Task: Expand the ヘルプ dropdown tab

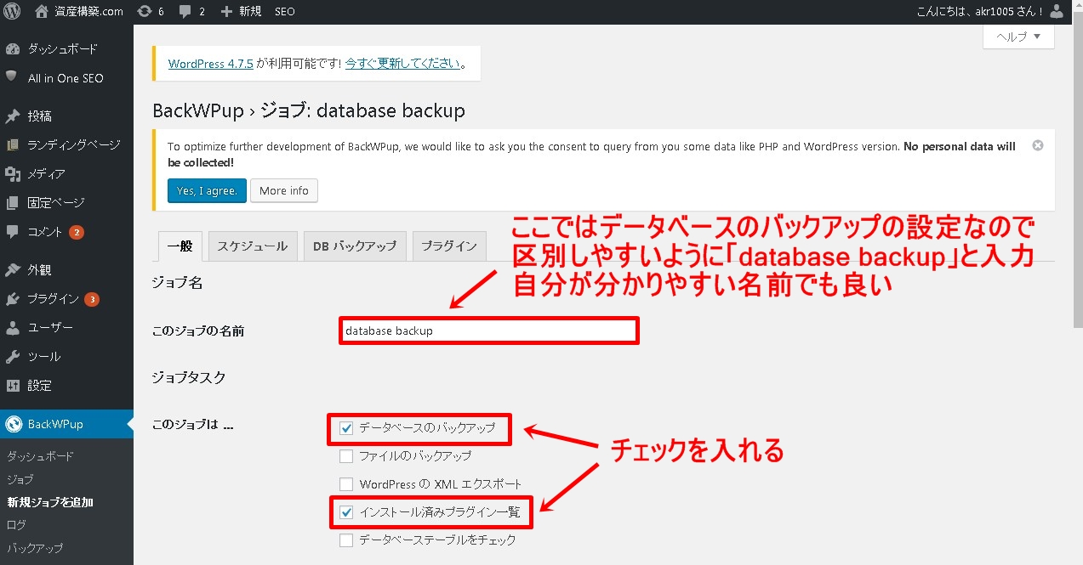Action: tap(1018, 37)
